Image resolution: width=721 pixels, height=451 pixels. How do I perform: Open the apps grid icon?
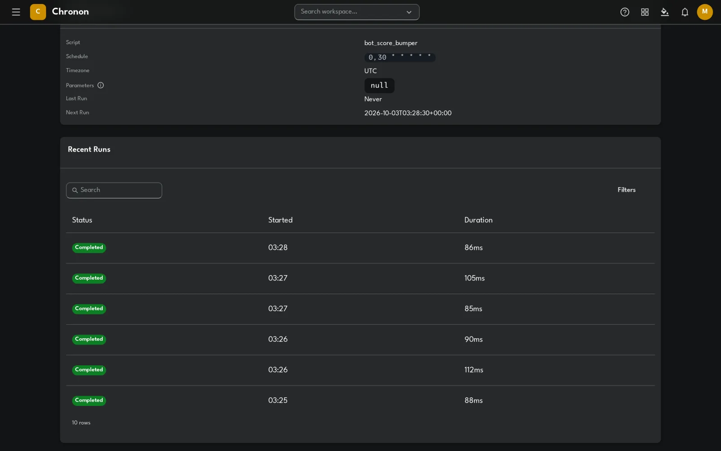(645, 12)
